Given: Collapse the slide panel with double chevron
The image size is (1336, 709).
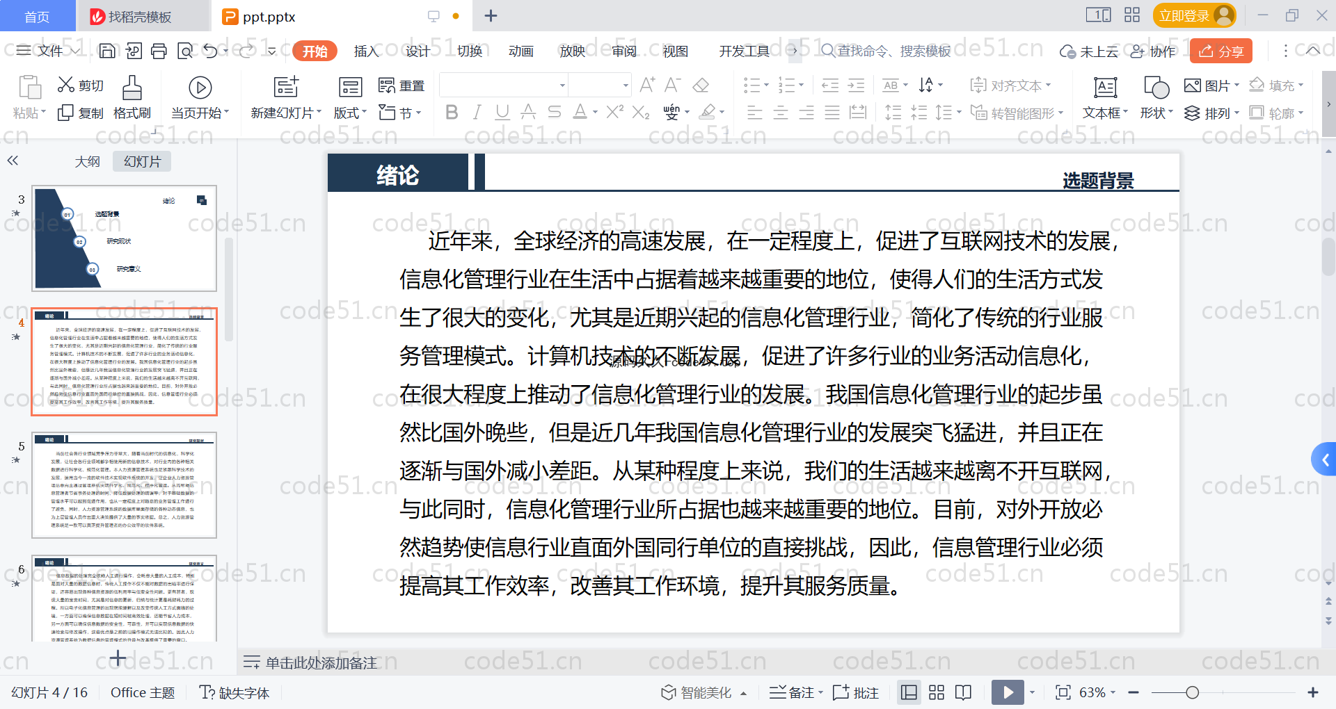Looking at the screenshot, I should coord(13,161).
